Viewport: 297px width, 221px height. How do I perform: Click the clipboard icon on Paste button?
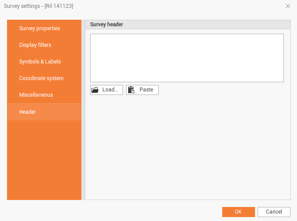pos(131,90)
